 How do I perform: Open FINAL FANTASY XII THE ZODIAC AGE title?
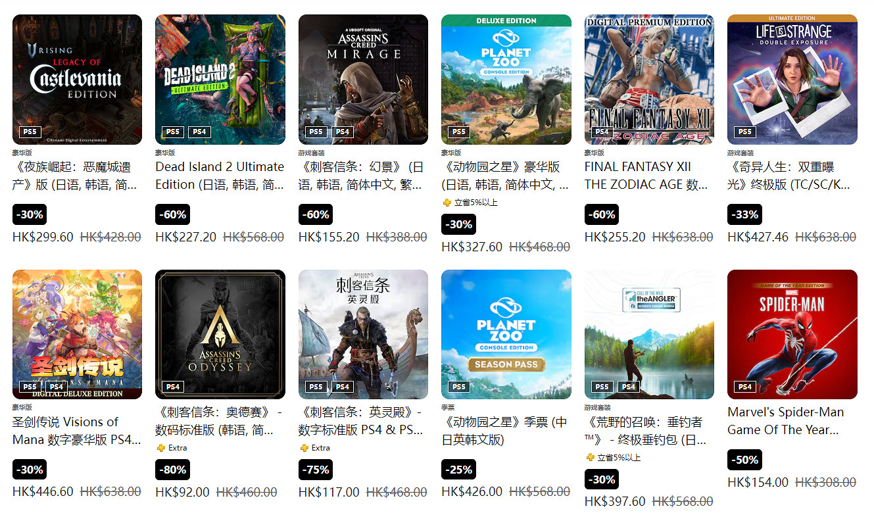pos(646,176)
